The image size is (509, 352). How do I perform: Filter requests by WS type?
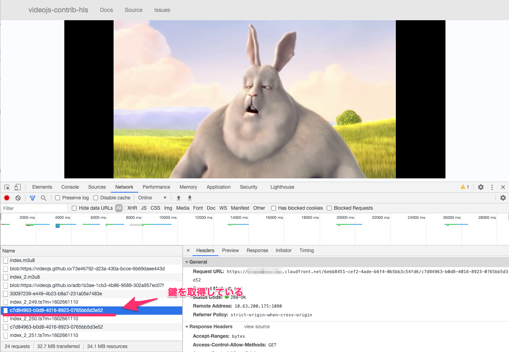pos(223,208)
